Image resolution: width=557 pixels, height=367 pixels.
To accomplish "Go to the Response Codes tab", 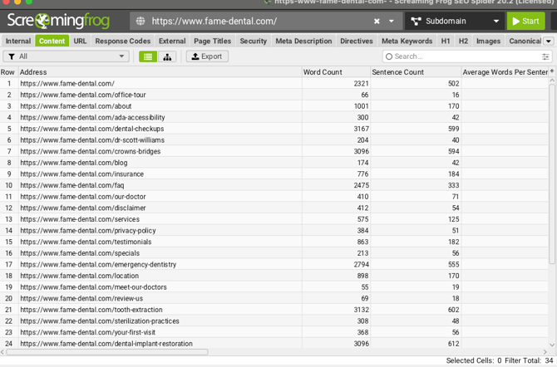I will click(122, 41).
